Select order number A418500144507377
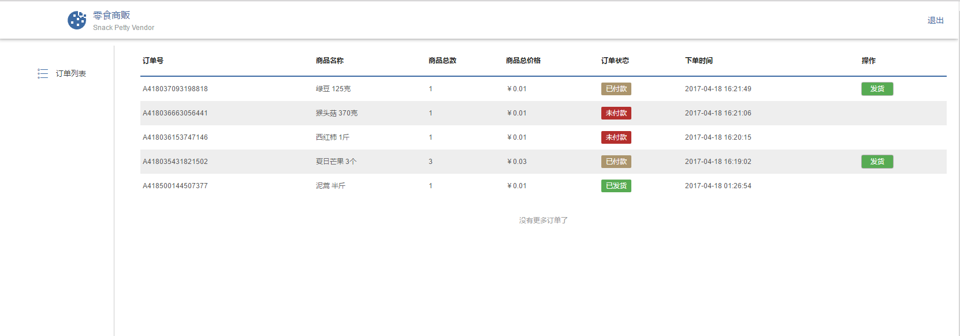960x336 pixels. pos(175,186)
